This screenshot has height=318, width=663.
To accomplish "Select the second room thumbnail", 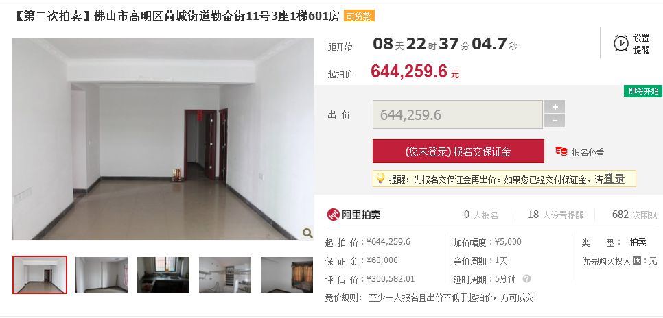I will pos(102,275).
